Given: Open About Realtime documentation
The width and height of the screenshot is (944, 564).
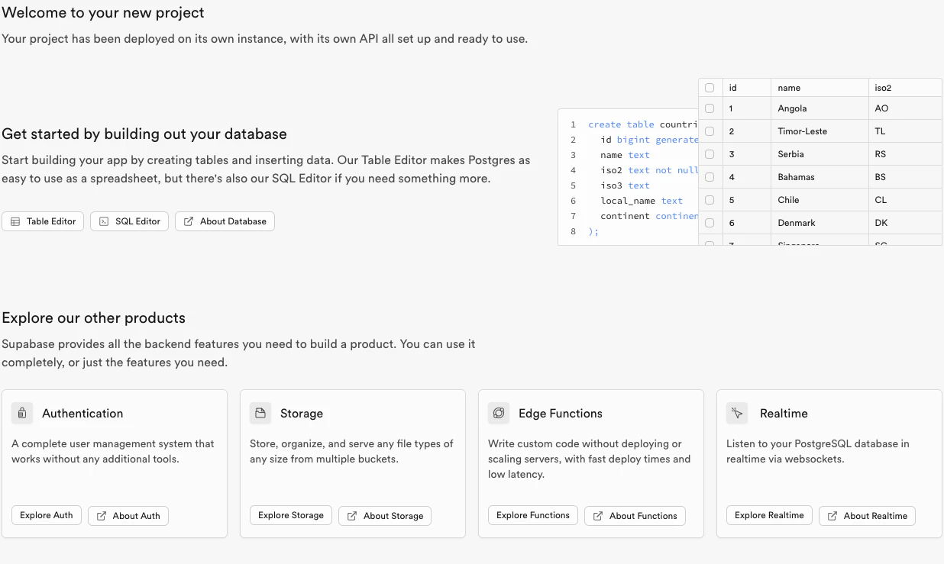Looking at the screenshot, I should pyautogui.click(x=867, y=516).
